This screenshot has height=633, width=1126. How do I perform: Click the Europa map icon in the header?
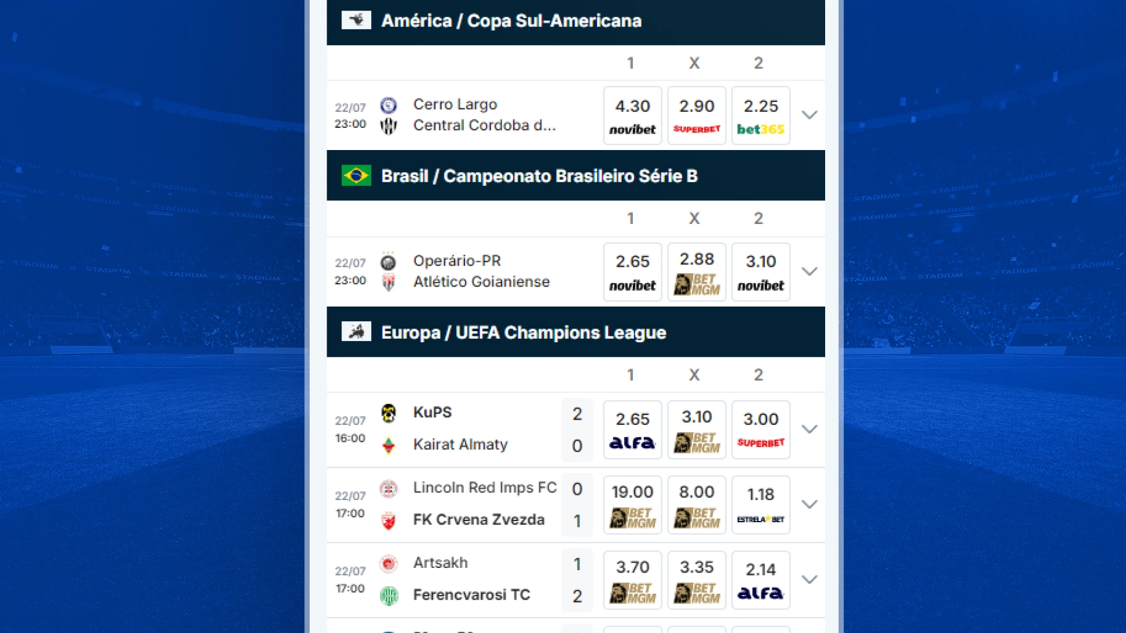356,332
